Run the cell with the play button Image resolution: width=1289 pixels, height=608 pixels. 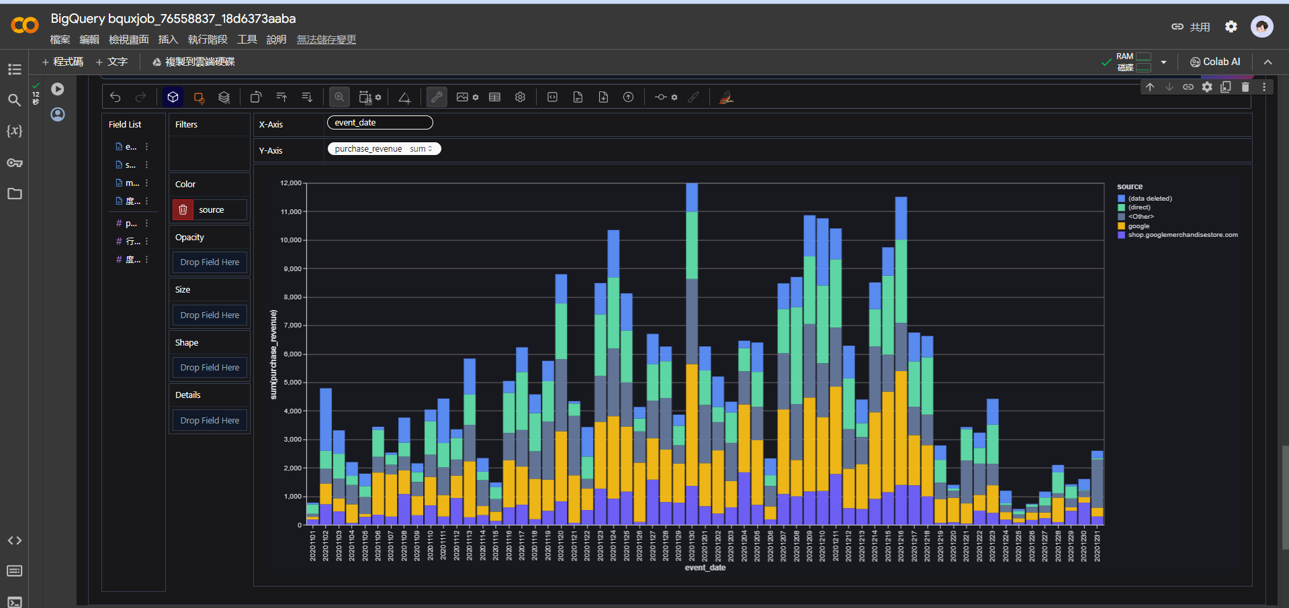pyautogui.click(x=58, y=89)
